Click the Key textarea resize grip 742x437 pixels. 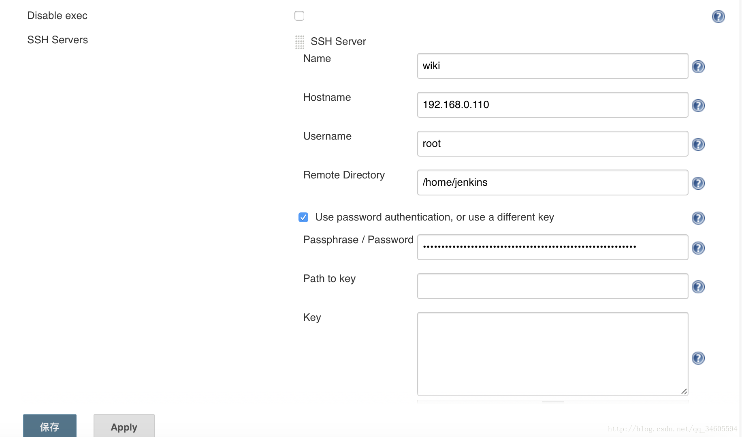point(684,391)
